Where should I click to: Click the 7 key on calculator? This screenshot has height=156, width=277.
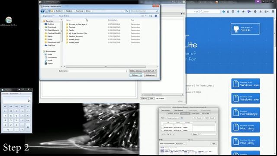5,116
